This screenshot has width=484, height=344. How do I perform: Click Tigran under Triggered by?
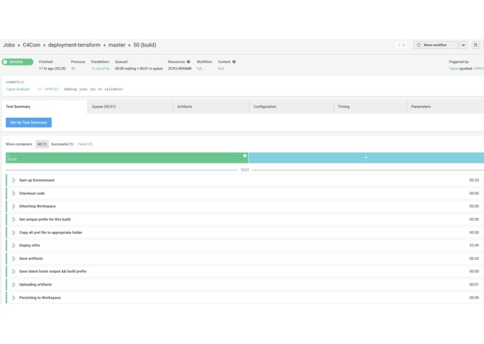click(x=453, y=68)
